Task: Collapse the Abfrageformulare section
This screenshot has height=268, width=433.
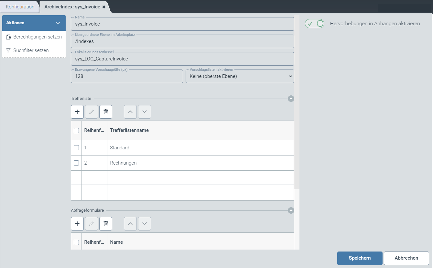Action: [291, 210]
